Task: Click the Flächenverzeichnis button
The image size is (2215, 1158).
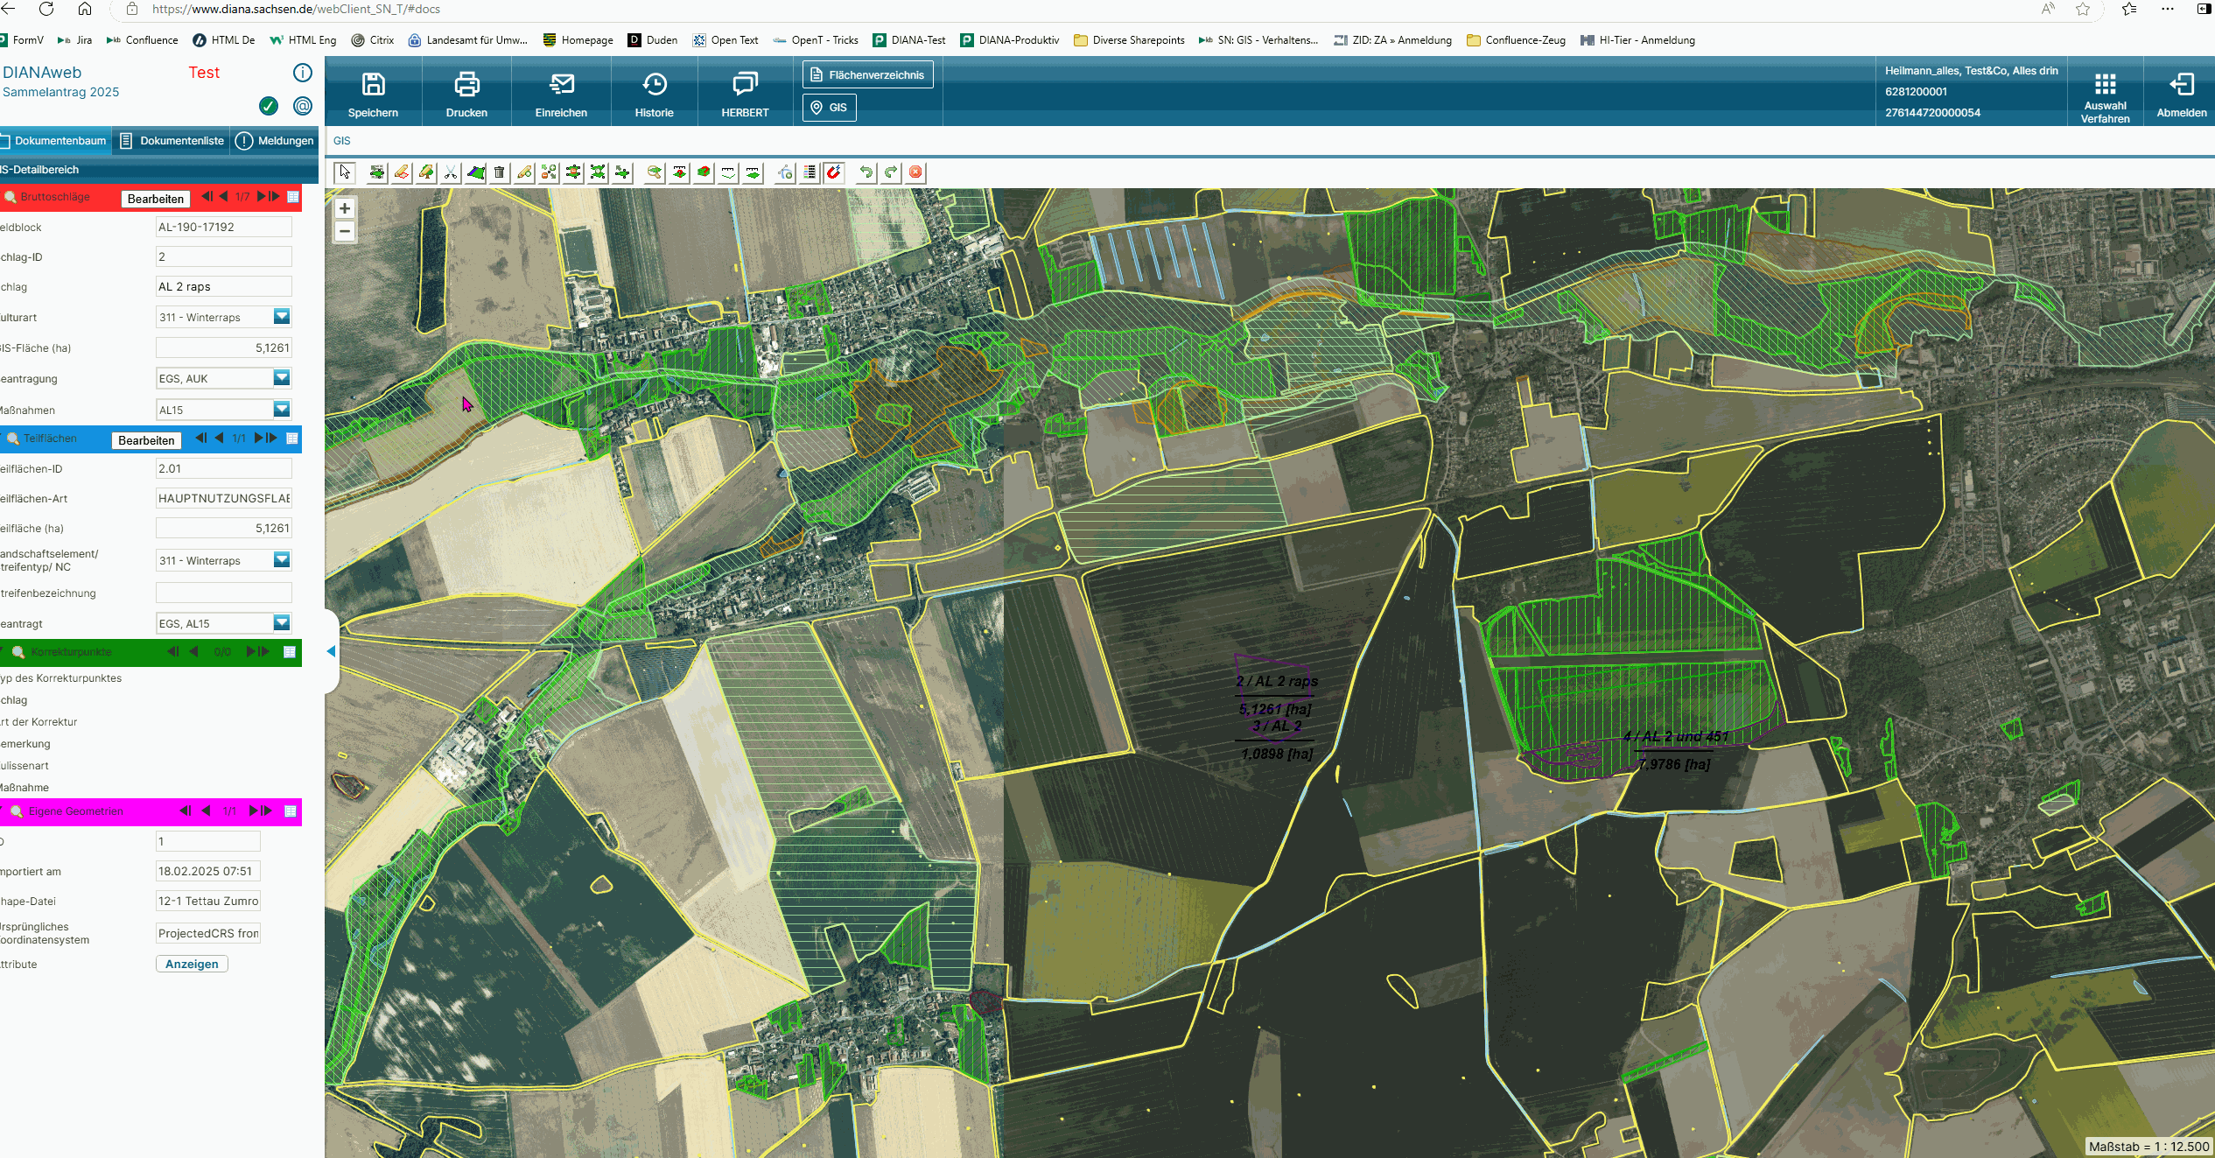Action: coord(868,75)
